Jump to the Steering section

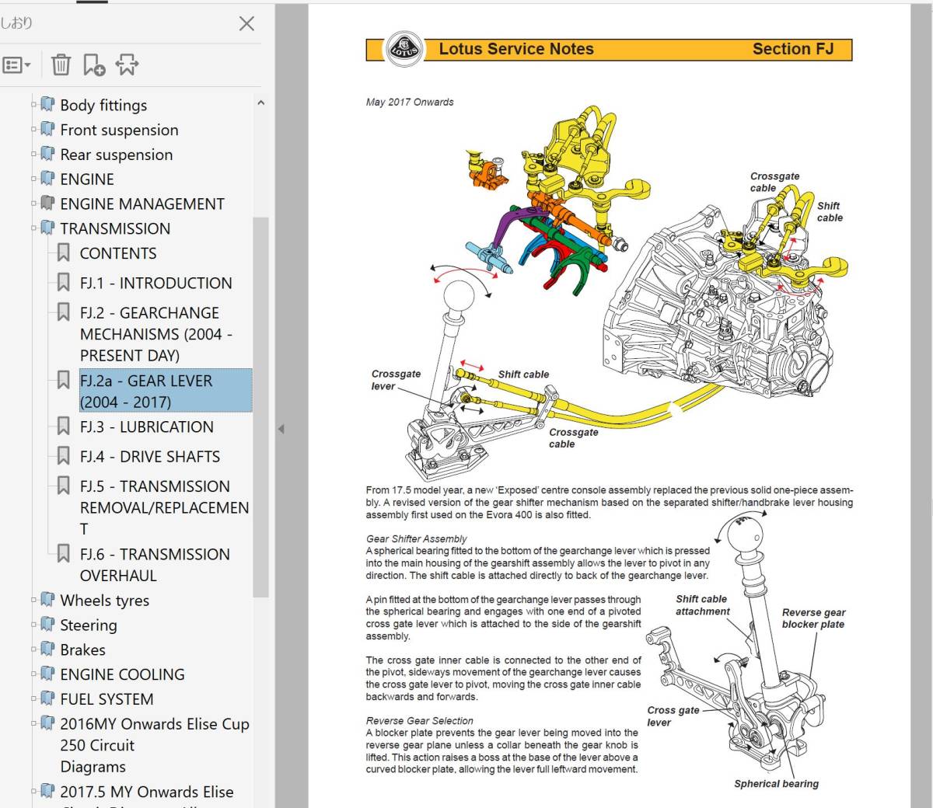(89, 625)
